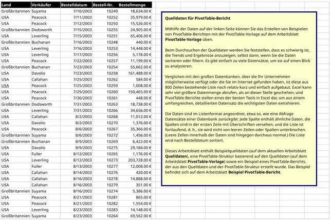Select the amount cell 69,562.00 €

pos(135,216)
